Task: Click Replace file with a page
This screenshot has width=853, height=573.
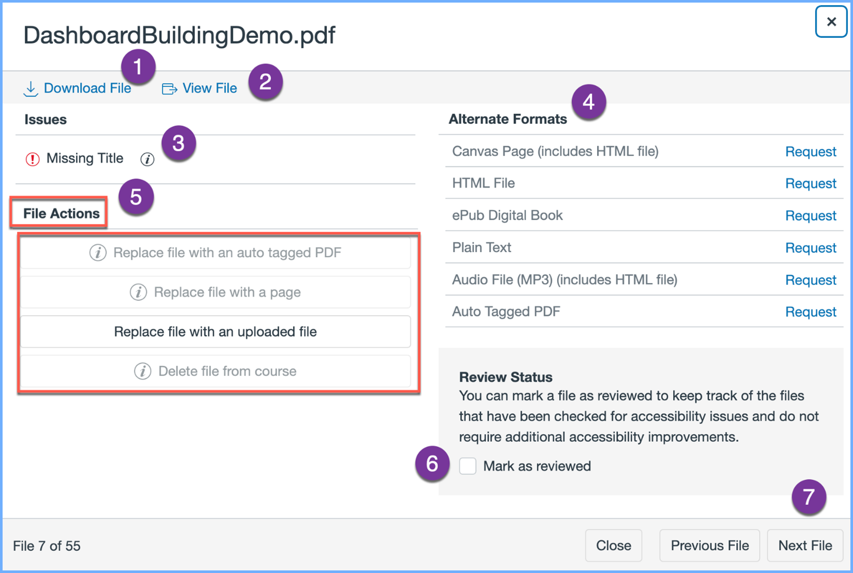Action: 216,292
